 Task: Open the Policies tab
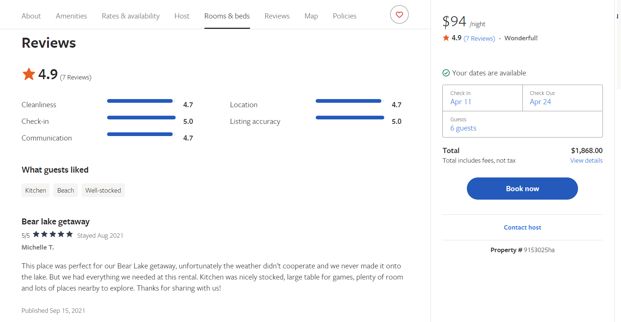(x=344, y=16)
